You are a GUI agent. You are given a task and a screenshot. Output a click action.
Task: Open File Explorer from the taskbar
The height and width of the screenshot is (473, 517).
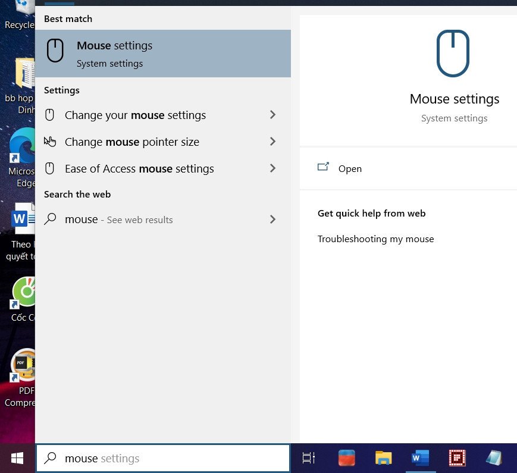383,458
